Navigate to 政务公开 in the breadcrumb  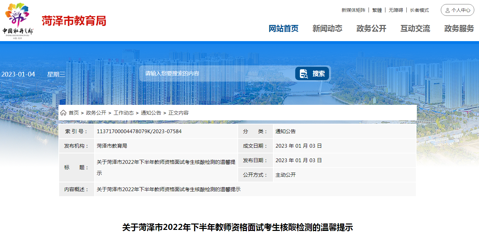click(96, 113)
